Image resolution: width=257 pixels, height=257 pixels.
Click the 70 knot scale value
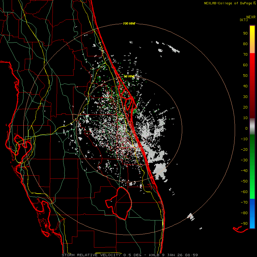point(245,55)
